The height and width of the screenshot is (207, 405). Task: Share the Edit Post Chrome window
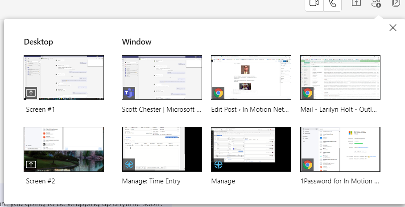251,77
